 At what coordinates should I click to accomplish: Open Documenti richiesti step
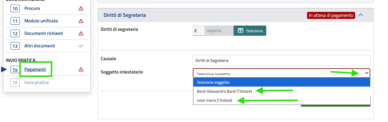(43, 33)
